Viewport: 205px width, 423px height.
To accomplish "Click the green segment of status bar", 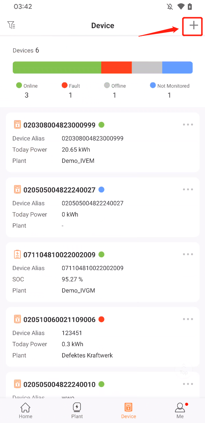I will pyautogui.click(x=57, y=67).
